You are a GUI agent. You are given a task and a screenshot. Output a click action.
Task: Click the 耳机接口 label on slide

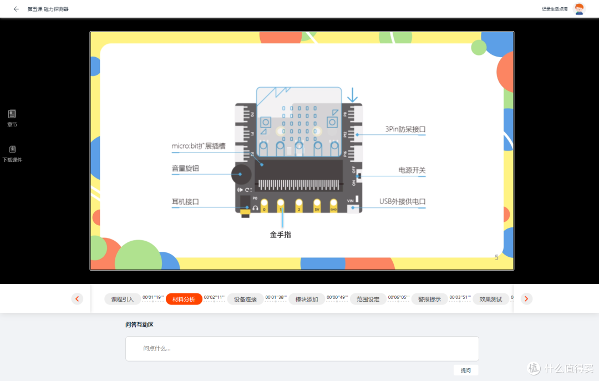point(185,202)
